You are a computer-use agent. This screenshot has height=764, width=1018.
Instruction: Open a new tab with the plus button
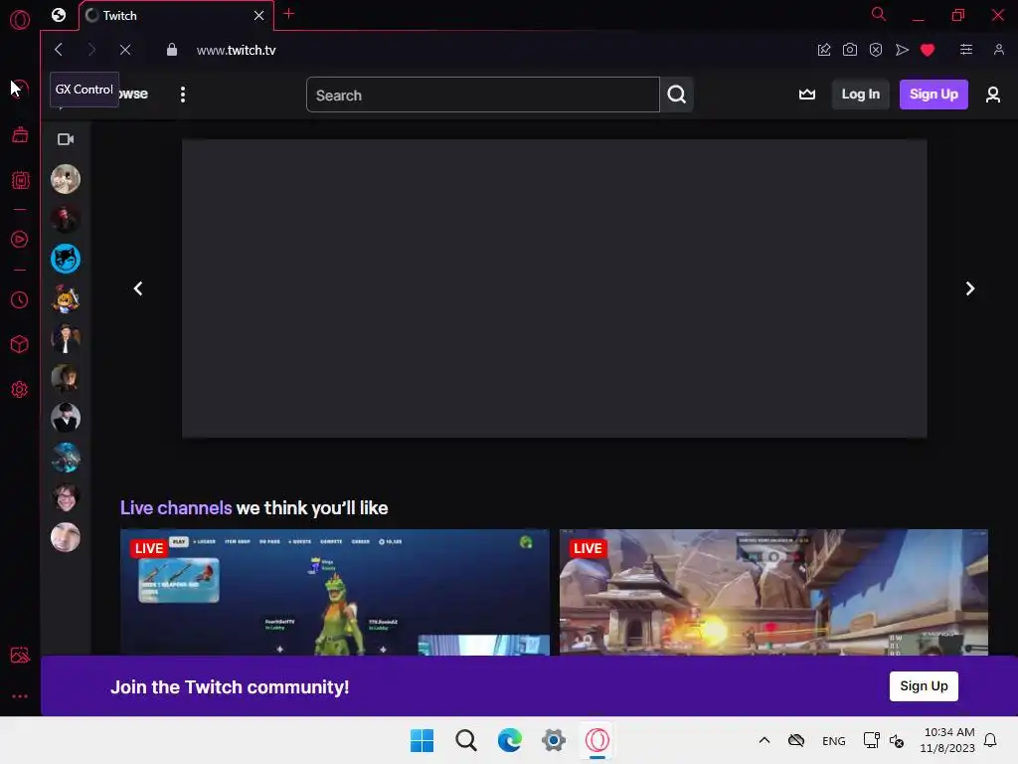pyautogui.click(x=289, y=14)
